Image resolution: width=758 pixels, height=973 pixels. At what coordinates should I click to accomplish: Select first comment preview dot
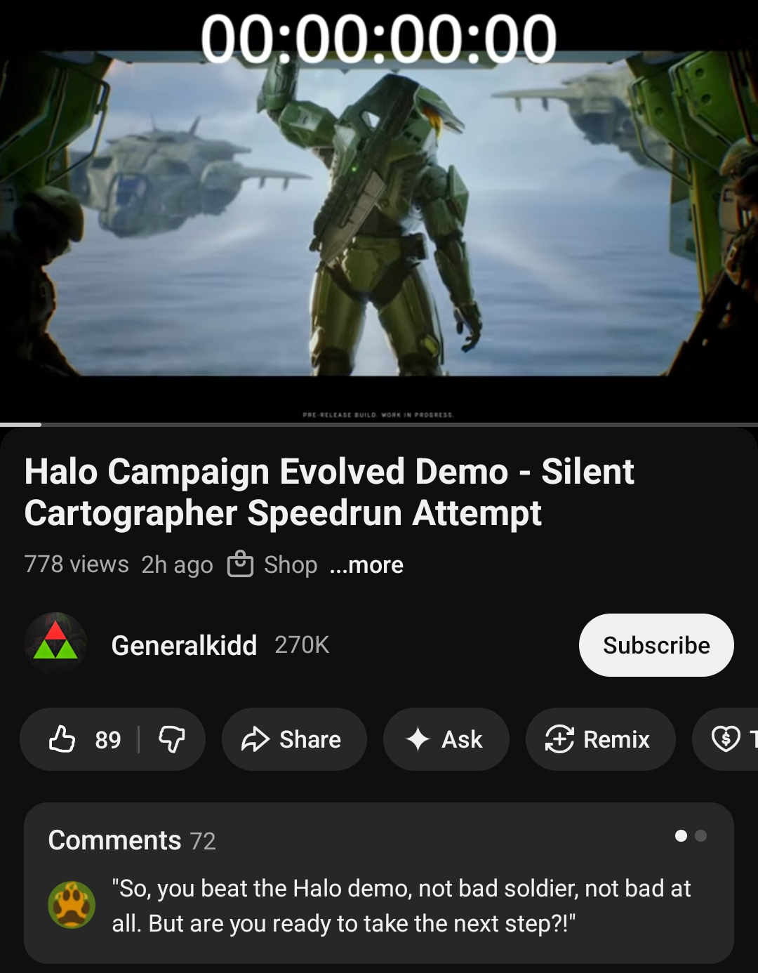tap(681, 835)
